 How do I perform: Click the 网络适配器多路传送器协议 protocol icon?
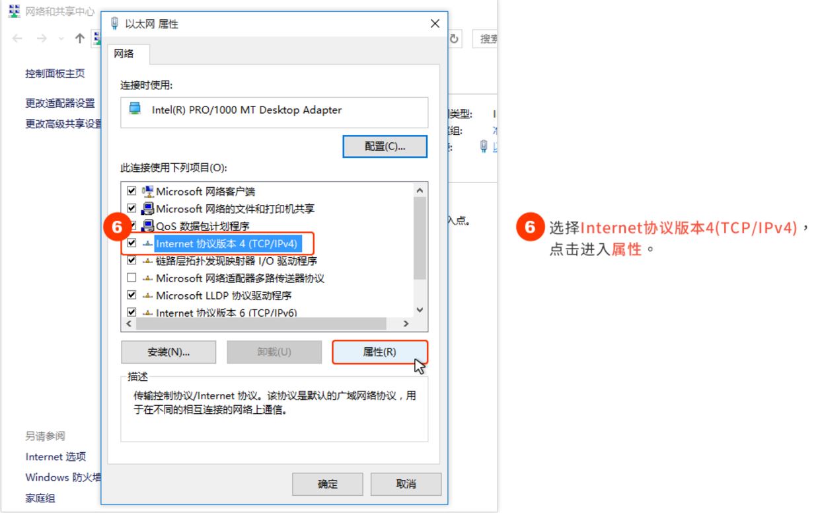tap(147, 278)
